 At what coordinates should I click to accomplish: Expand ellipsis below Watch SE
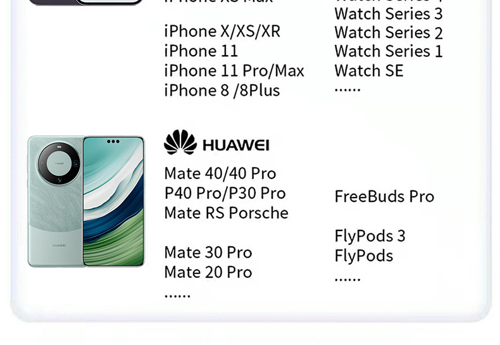(x=347, y=90)
